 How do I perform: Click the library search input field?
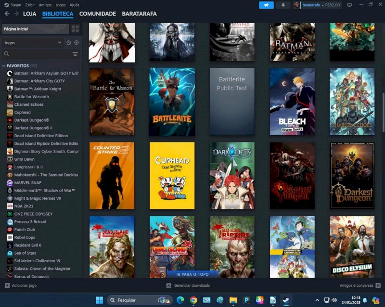40,54
